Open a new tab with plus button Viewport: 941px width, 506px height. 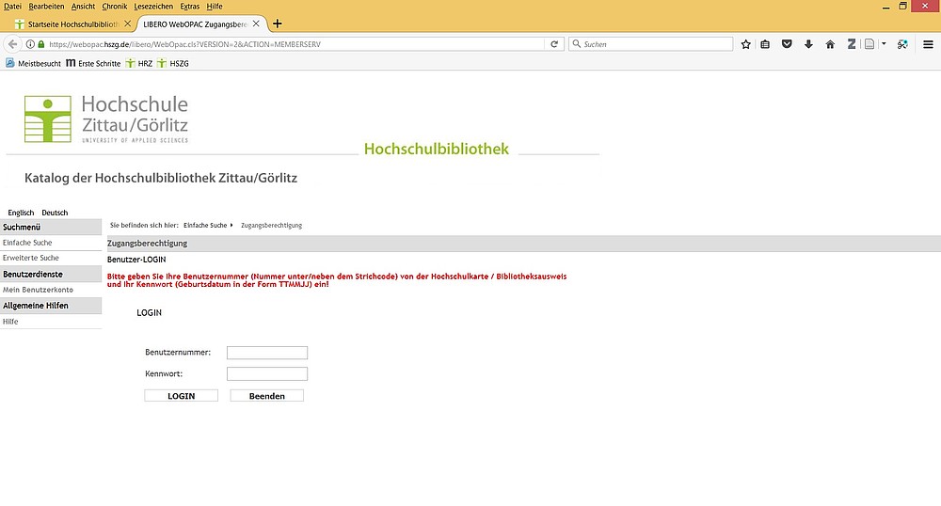[x=277, y=24]
